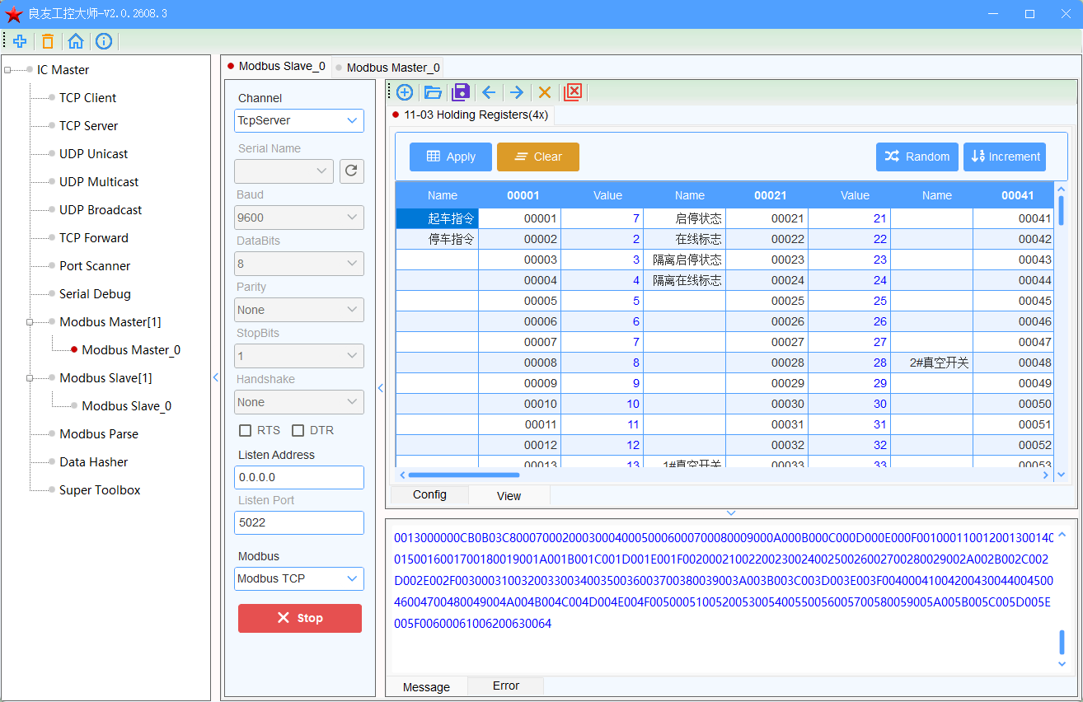Refresh the serial name list
This screenshot has width=1083, height=702.
click(x=352, y=171)
